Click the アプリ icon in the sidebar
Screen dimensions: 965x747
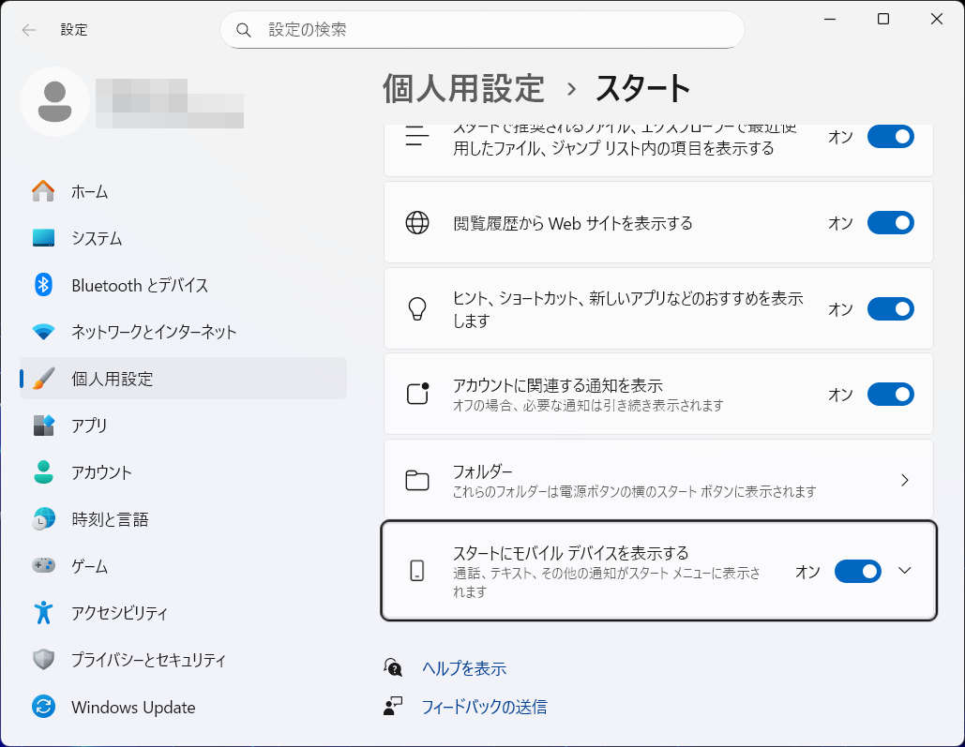tap(43, 426)
